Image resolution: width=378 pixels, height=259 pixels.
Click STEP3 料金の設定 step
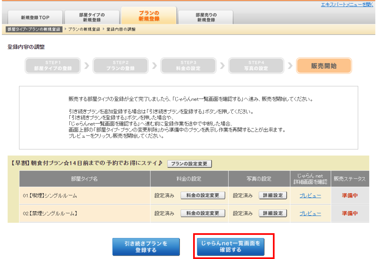point(188,66)
